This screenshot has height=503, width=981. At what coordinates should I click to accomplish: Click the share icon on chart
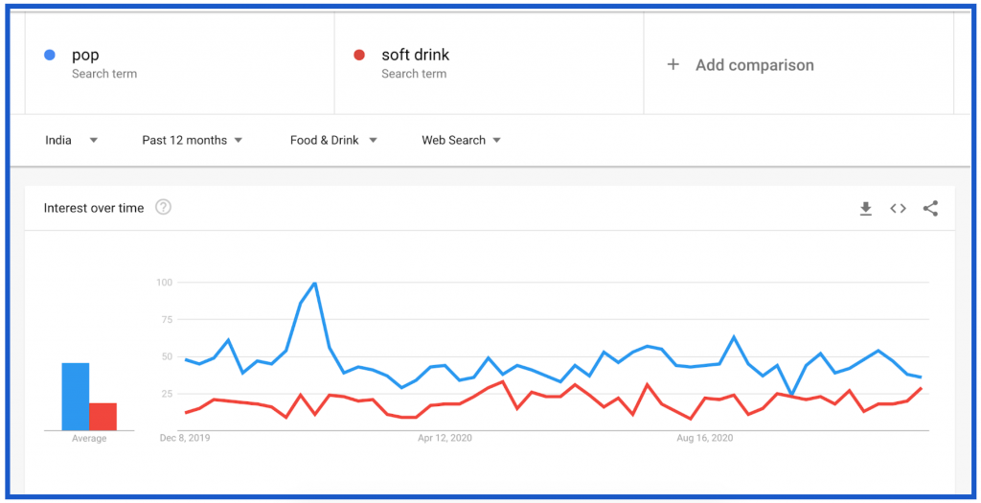[x=930, y=208]
